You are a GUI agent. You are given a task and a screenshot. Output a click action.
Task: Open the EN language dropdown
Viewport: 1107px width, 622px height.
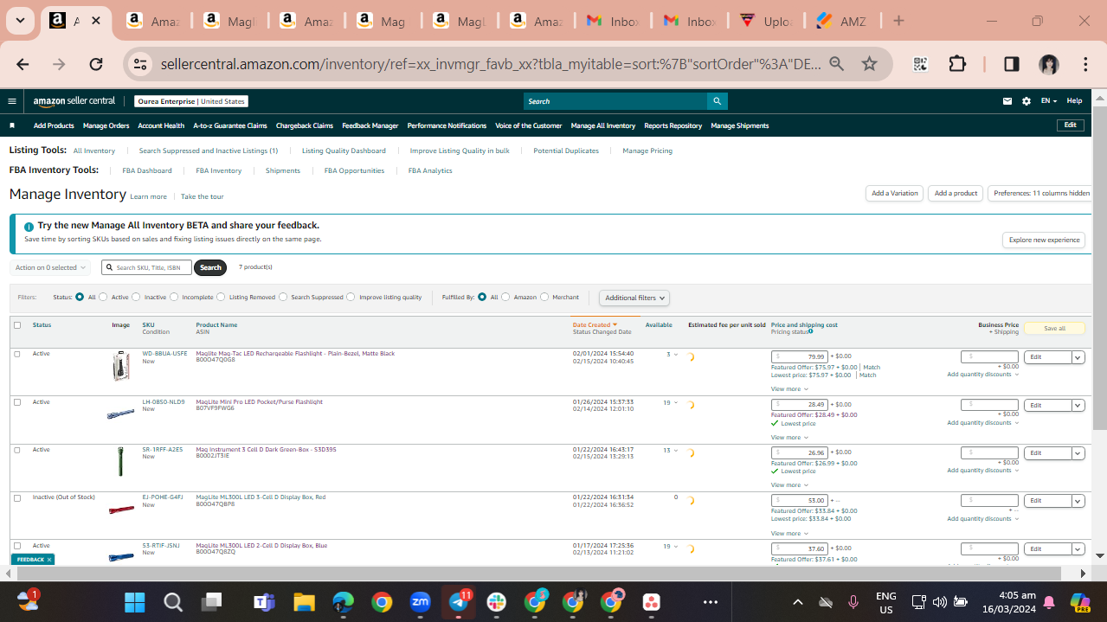1048,101
